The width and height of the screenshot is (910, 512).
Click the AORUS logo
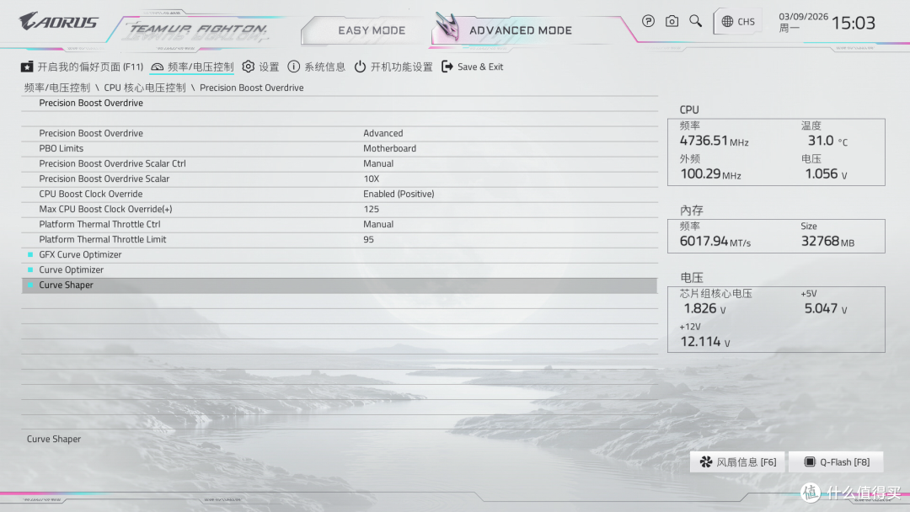(59, 22)
